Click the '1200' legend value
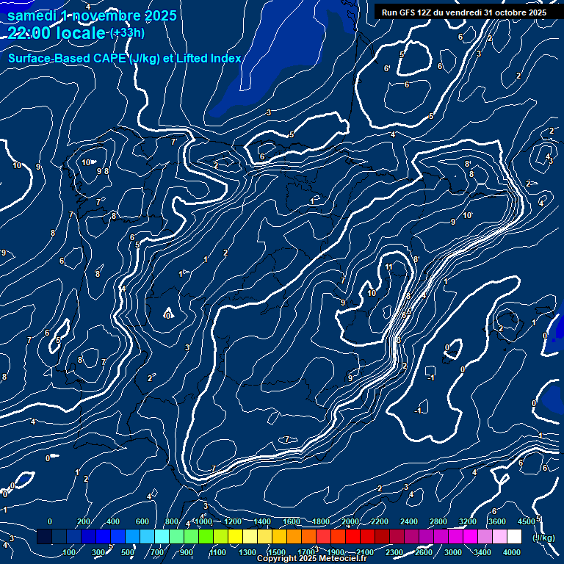 point(233,521)
